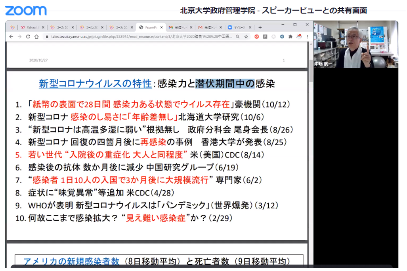Click the blue circular extension icon

282,36
